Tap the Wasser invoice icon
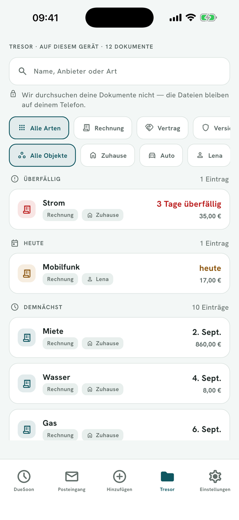239x520 pixels. pyautogui.click(x=26, y=384)
